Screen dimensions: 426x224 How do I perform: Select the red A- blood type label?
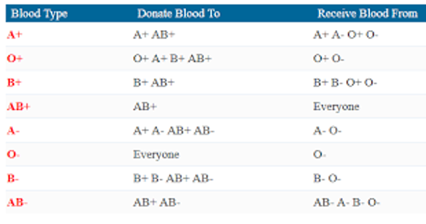[13, 130]
